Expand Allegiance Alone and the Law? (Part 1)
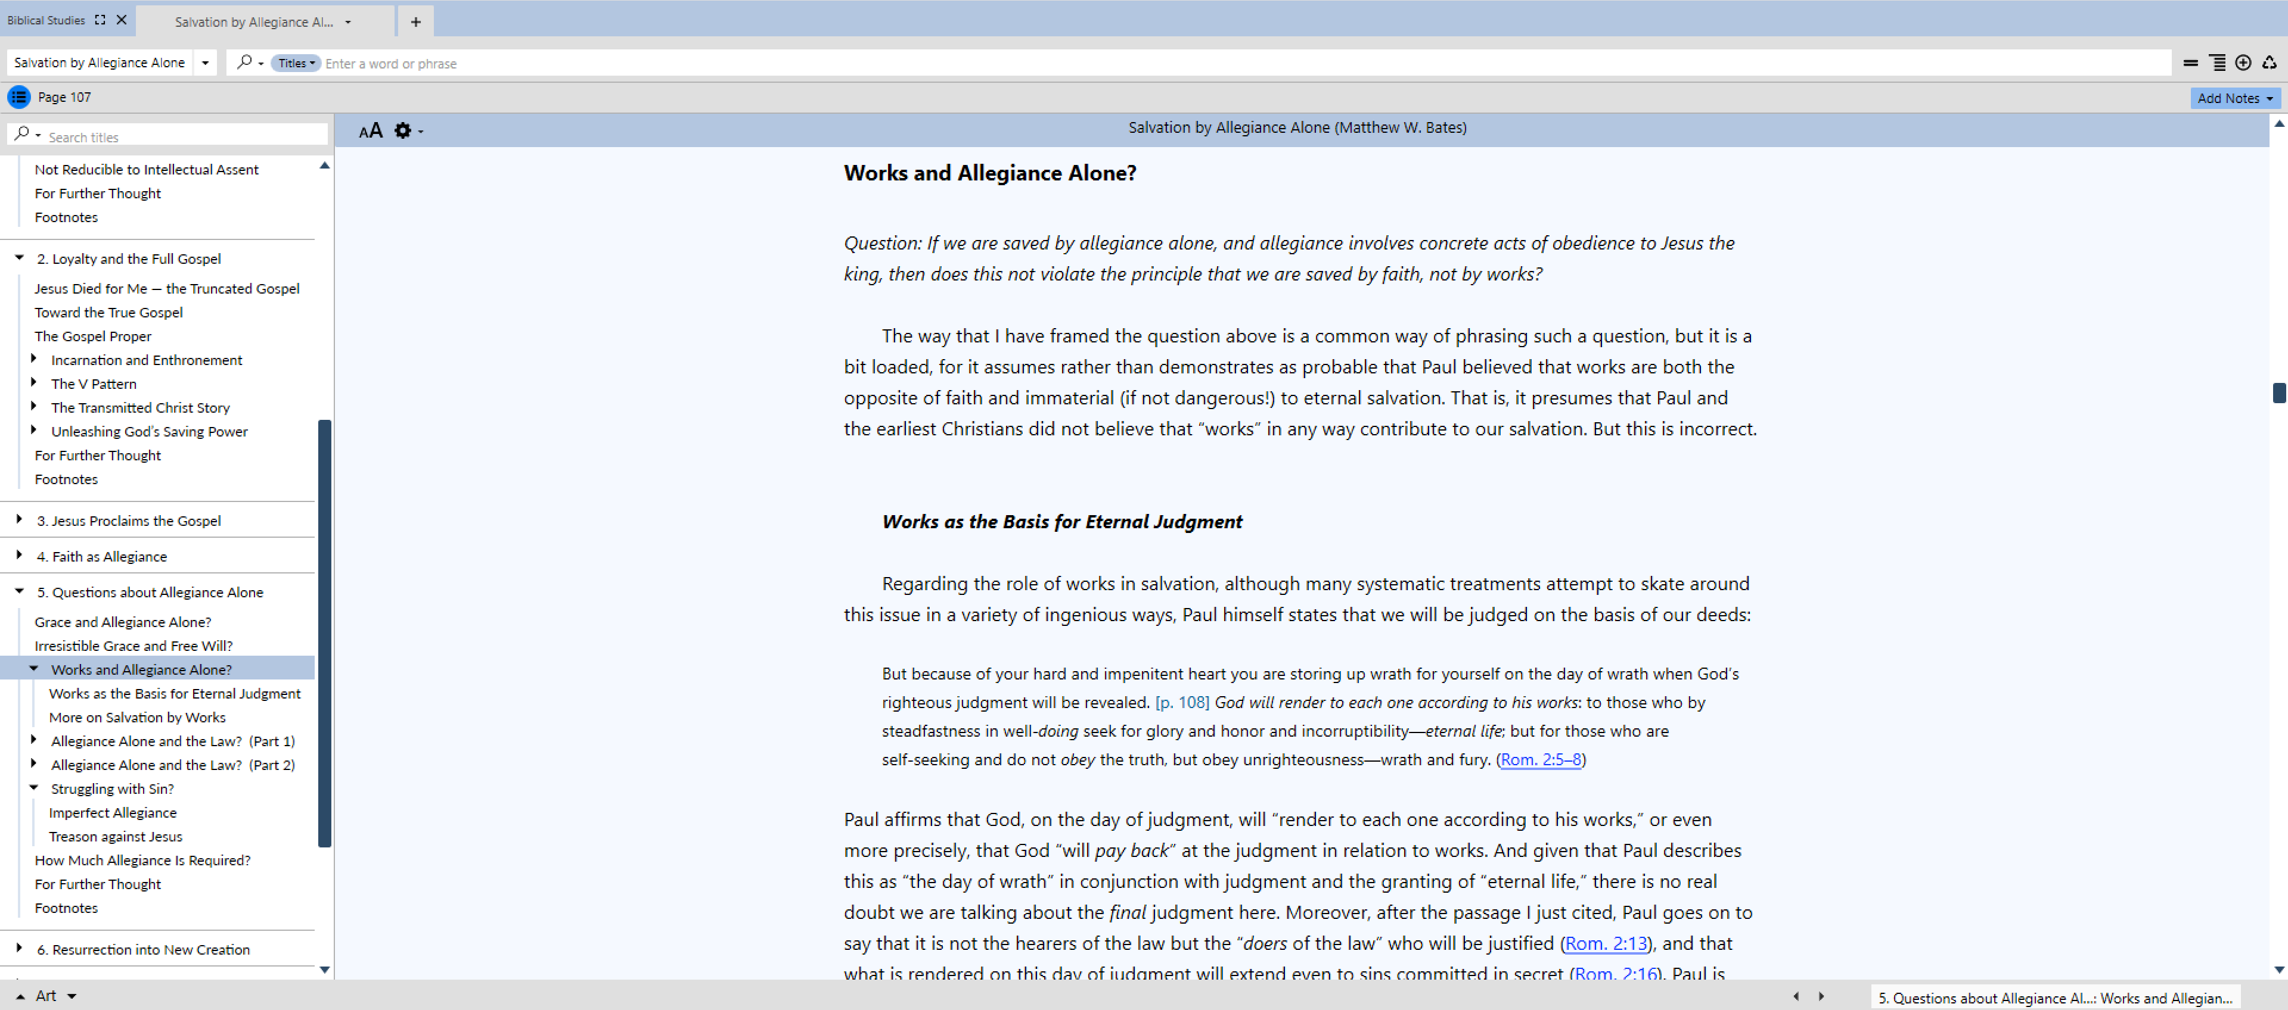This screenshot has height=1010, width=2288. (x=34, y=739)
